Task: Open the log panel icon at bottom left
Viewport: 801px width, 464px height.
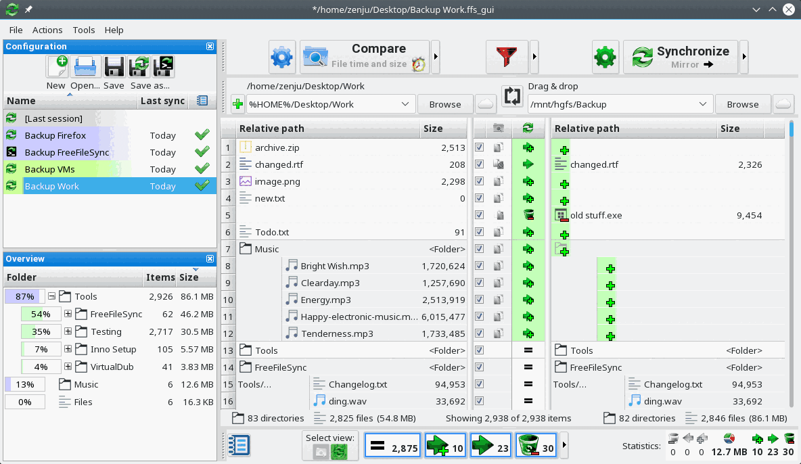Action: [x=239, y=445]
